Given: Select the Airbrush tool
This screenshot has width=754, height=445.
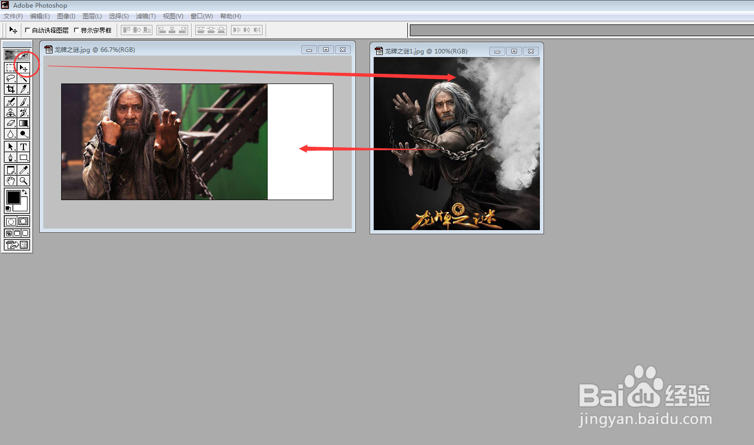Looking at the screenshot, I should [10, 102].
